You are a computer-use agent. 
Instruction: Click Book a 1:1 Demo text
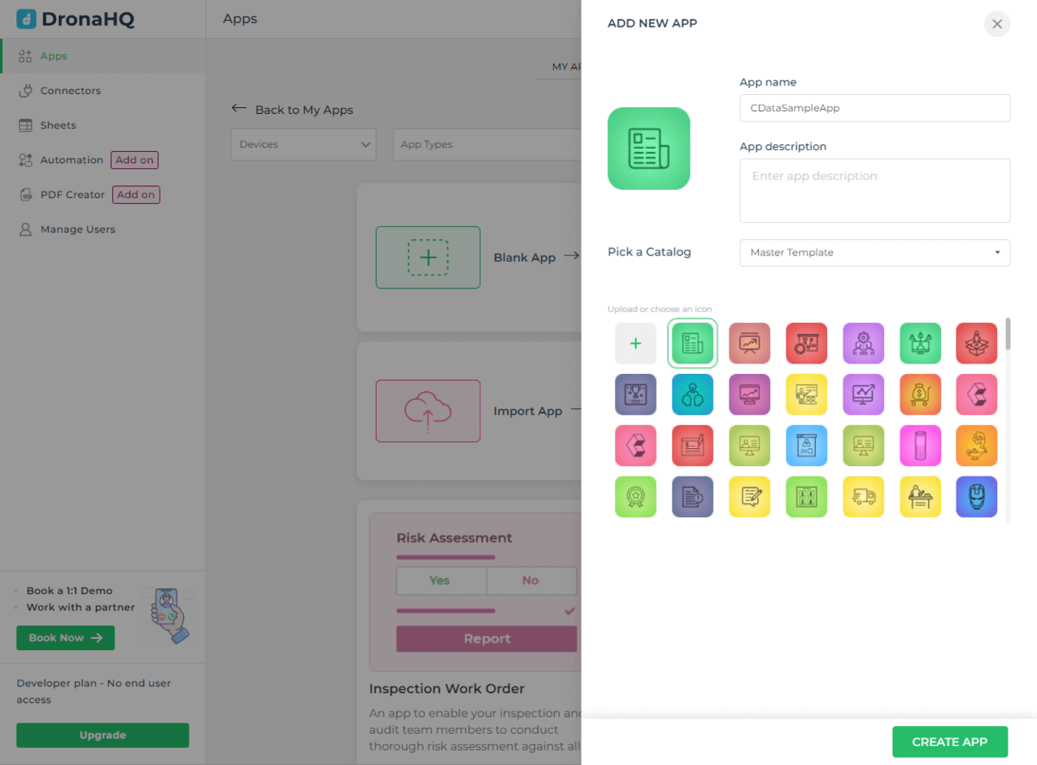pos(69,591)
